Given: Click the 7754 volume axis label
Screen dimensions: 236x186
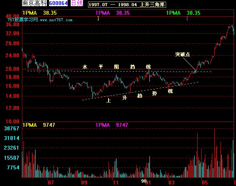Looking at the screenshot, I should click(13, 167).
